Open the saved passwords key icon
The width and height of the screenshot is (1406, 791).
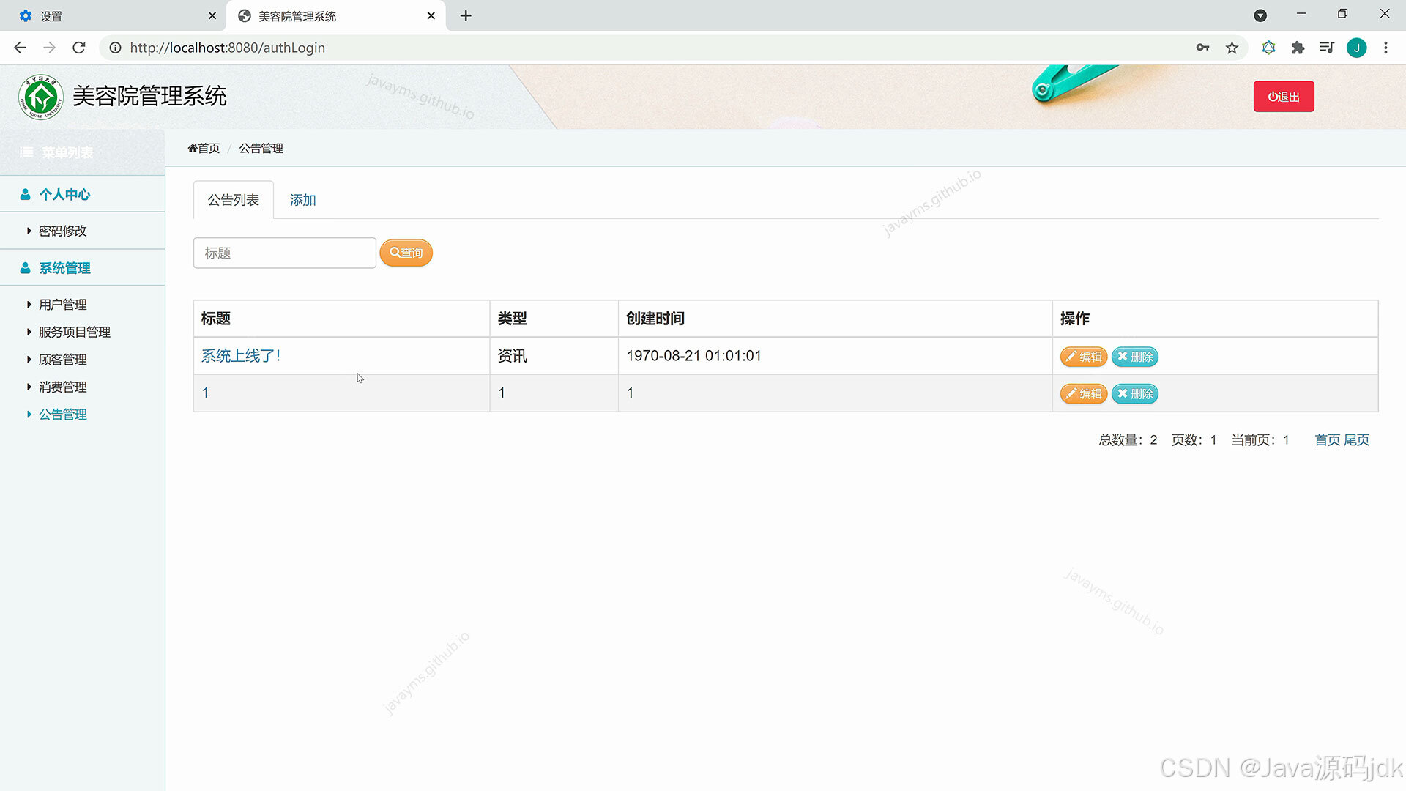coord(1202,48)
